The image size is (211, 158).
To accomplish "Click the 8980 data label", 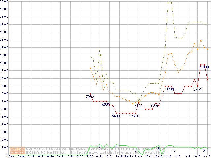I will 171,89.
